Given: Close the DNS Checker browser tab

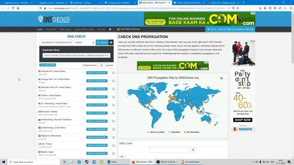Looking at the screenshot, I should 170,3.
